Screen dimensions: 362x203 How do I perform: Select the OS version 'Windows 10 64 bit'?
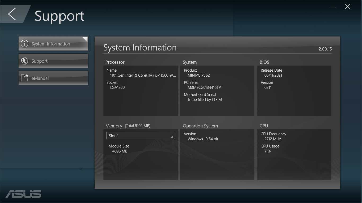[203, 139]
